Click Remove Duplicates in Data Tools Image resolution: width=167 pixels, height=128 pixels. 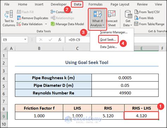[33, 18]
